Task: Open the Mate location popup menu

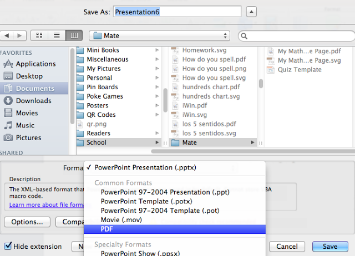Action: click(x=159, y=35)
